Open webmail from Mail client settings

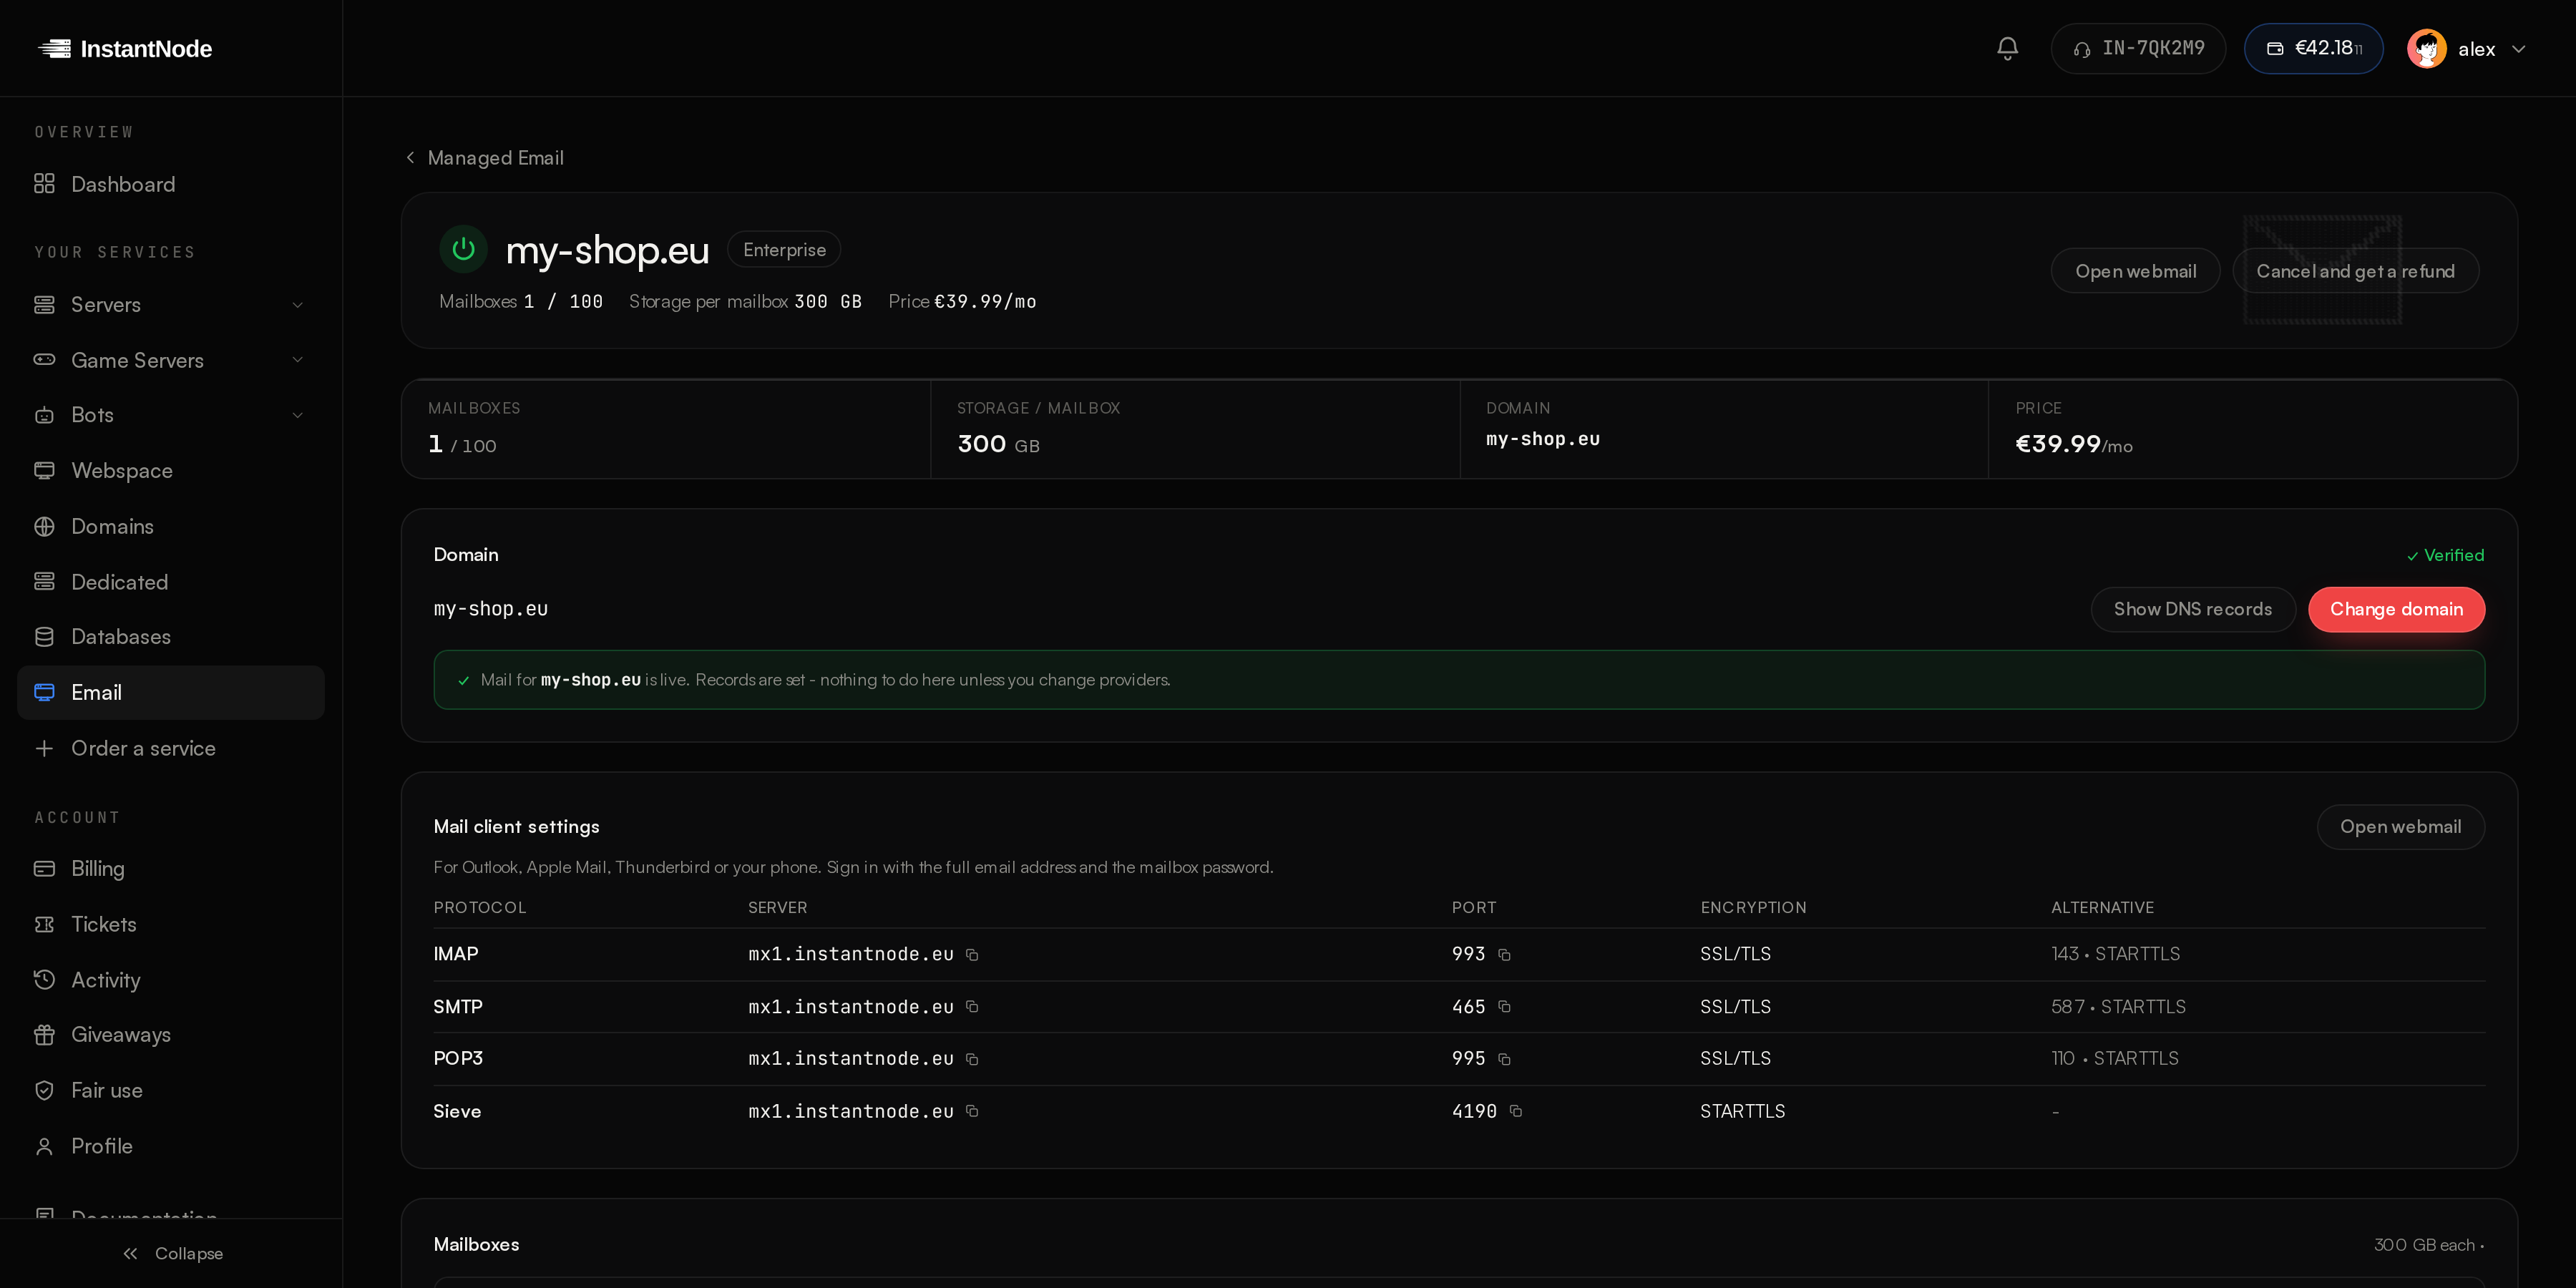[2400, 827]
